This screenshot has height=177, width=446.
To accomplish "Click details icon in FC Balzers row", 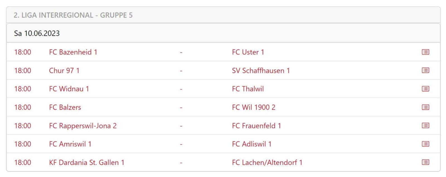I will click(425, 107).
